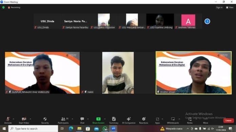
Task: Open the Waspada cuaca weather widget
Action: tap(171, 129)
